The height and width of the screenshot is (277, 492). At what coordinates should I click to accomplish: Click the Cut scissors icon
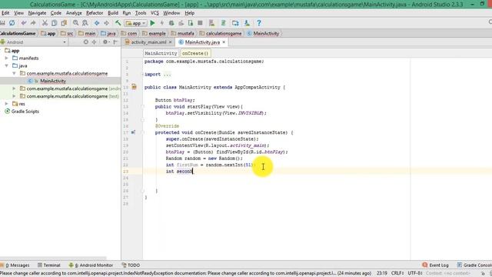point(45,23)
